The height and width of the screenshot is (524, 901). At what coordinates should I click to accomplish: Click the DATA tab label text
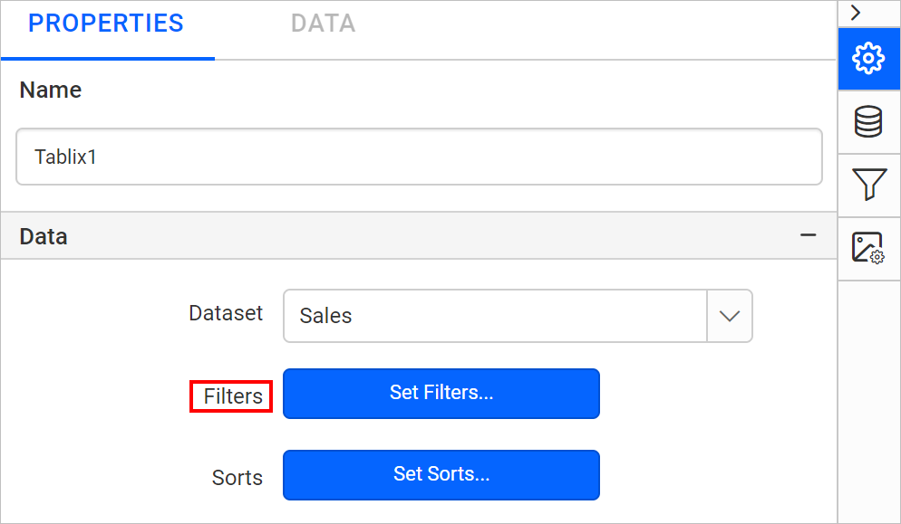[323, 24]
